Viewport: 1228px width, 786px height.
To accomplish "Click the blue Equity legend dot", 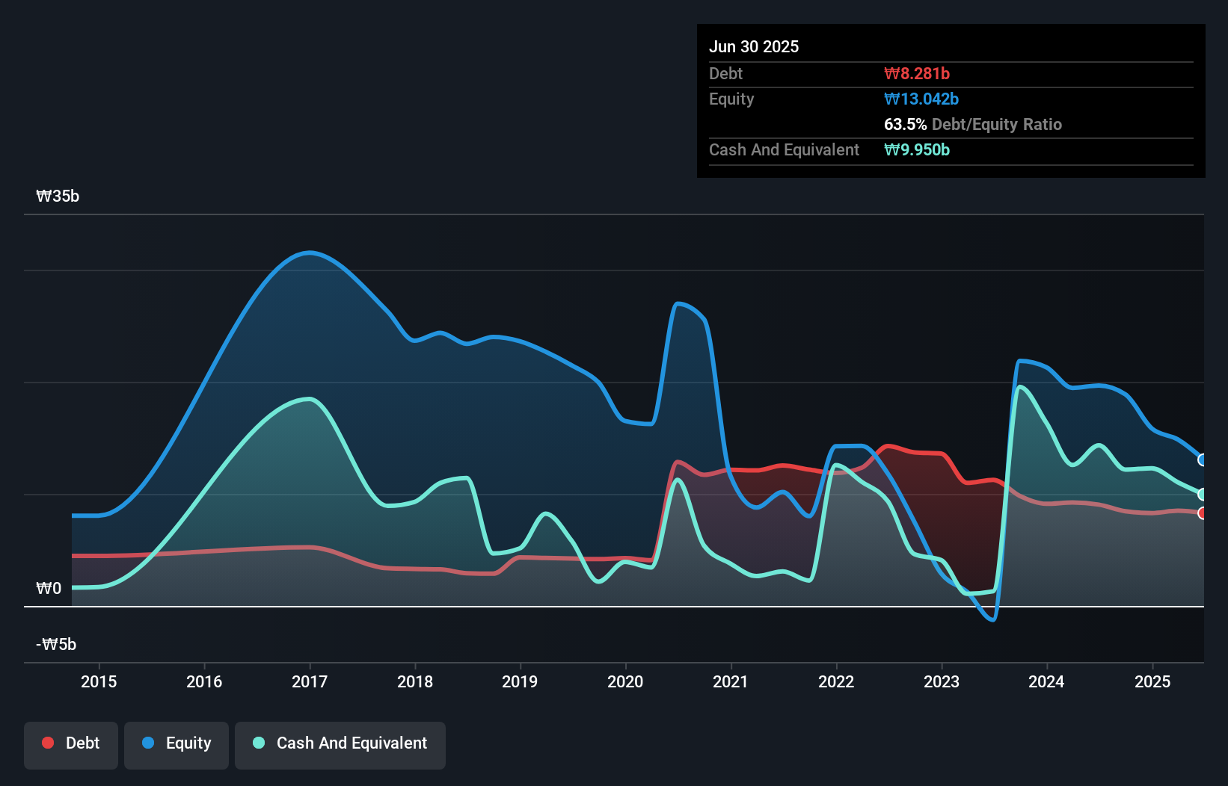I will pos(148,743).
